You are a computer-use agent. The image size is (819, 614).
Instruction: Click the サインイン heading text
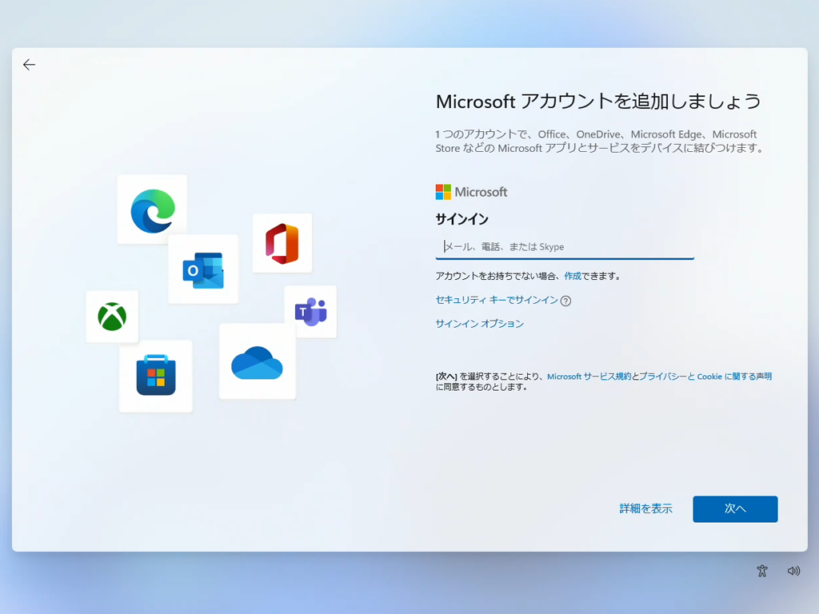click(461, 219)
